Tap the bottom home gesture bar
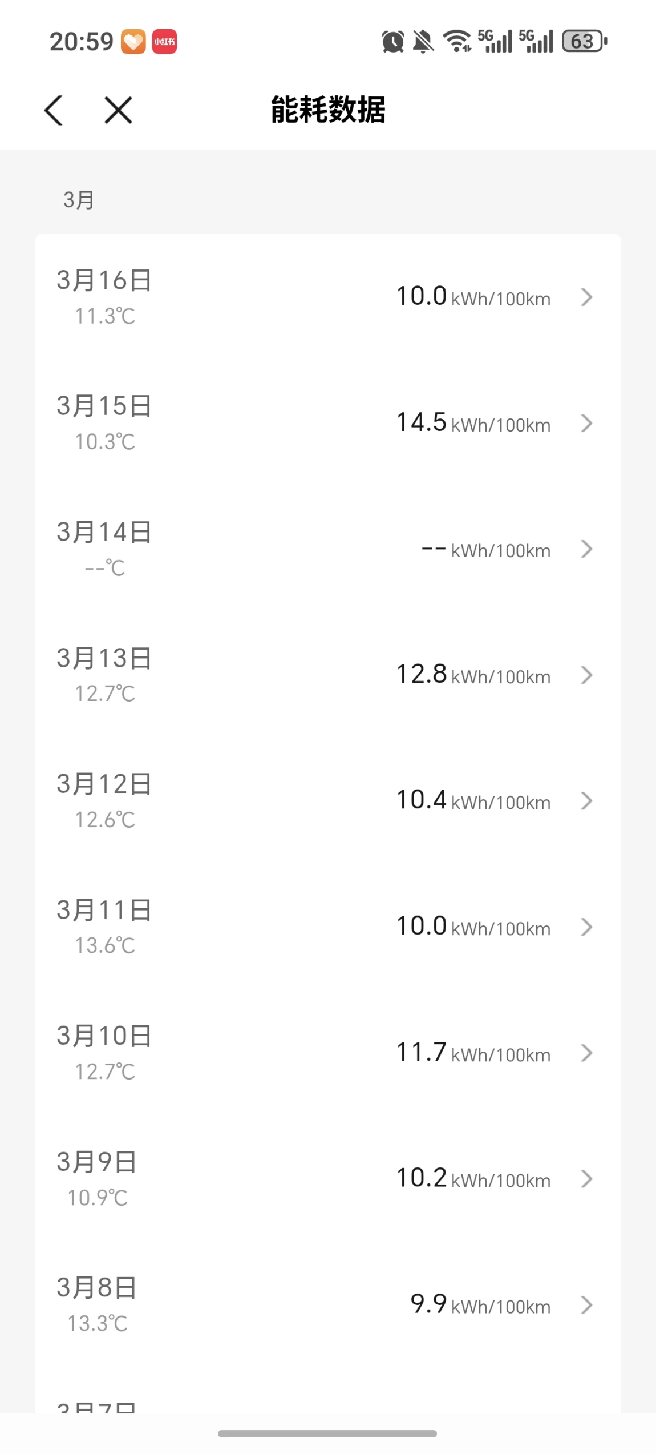The height and width of the screenshot is (1454, 656). click(327, 1433)
